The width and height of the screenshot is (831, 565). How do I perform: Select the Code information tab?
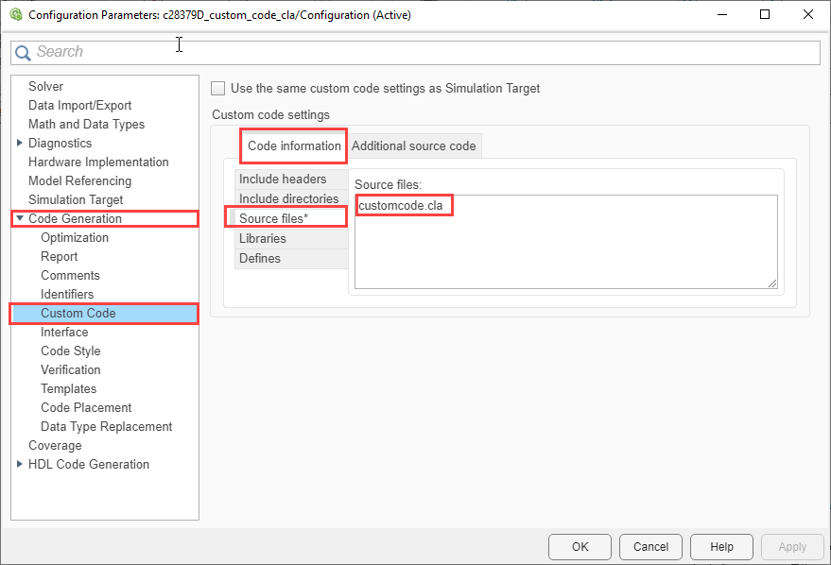click(x=294, y=146)
